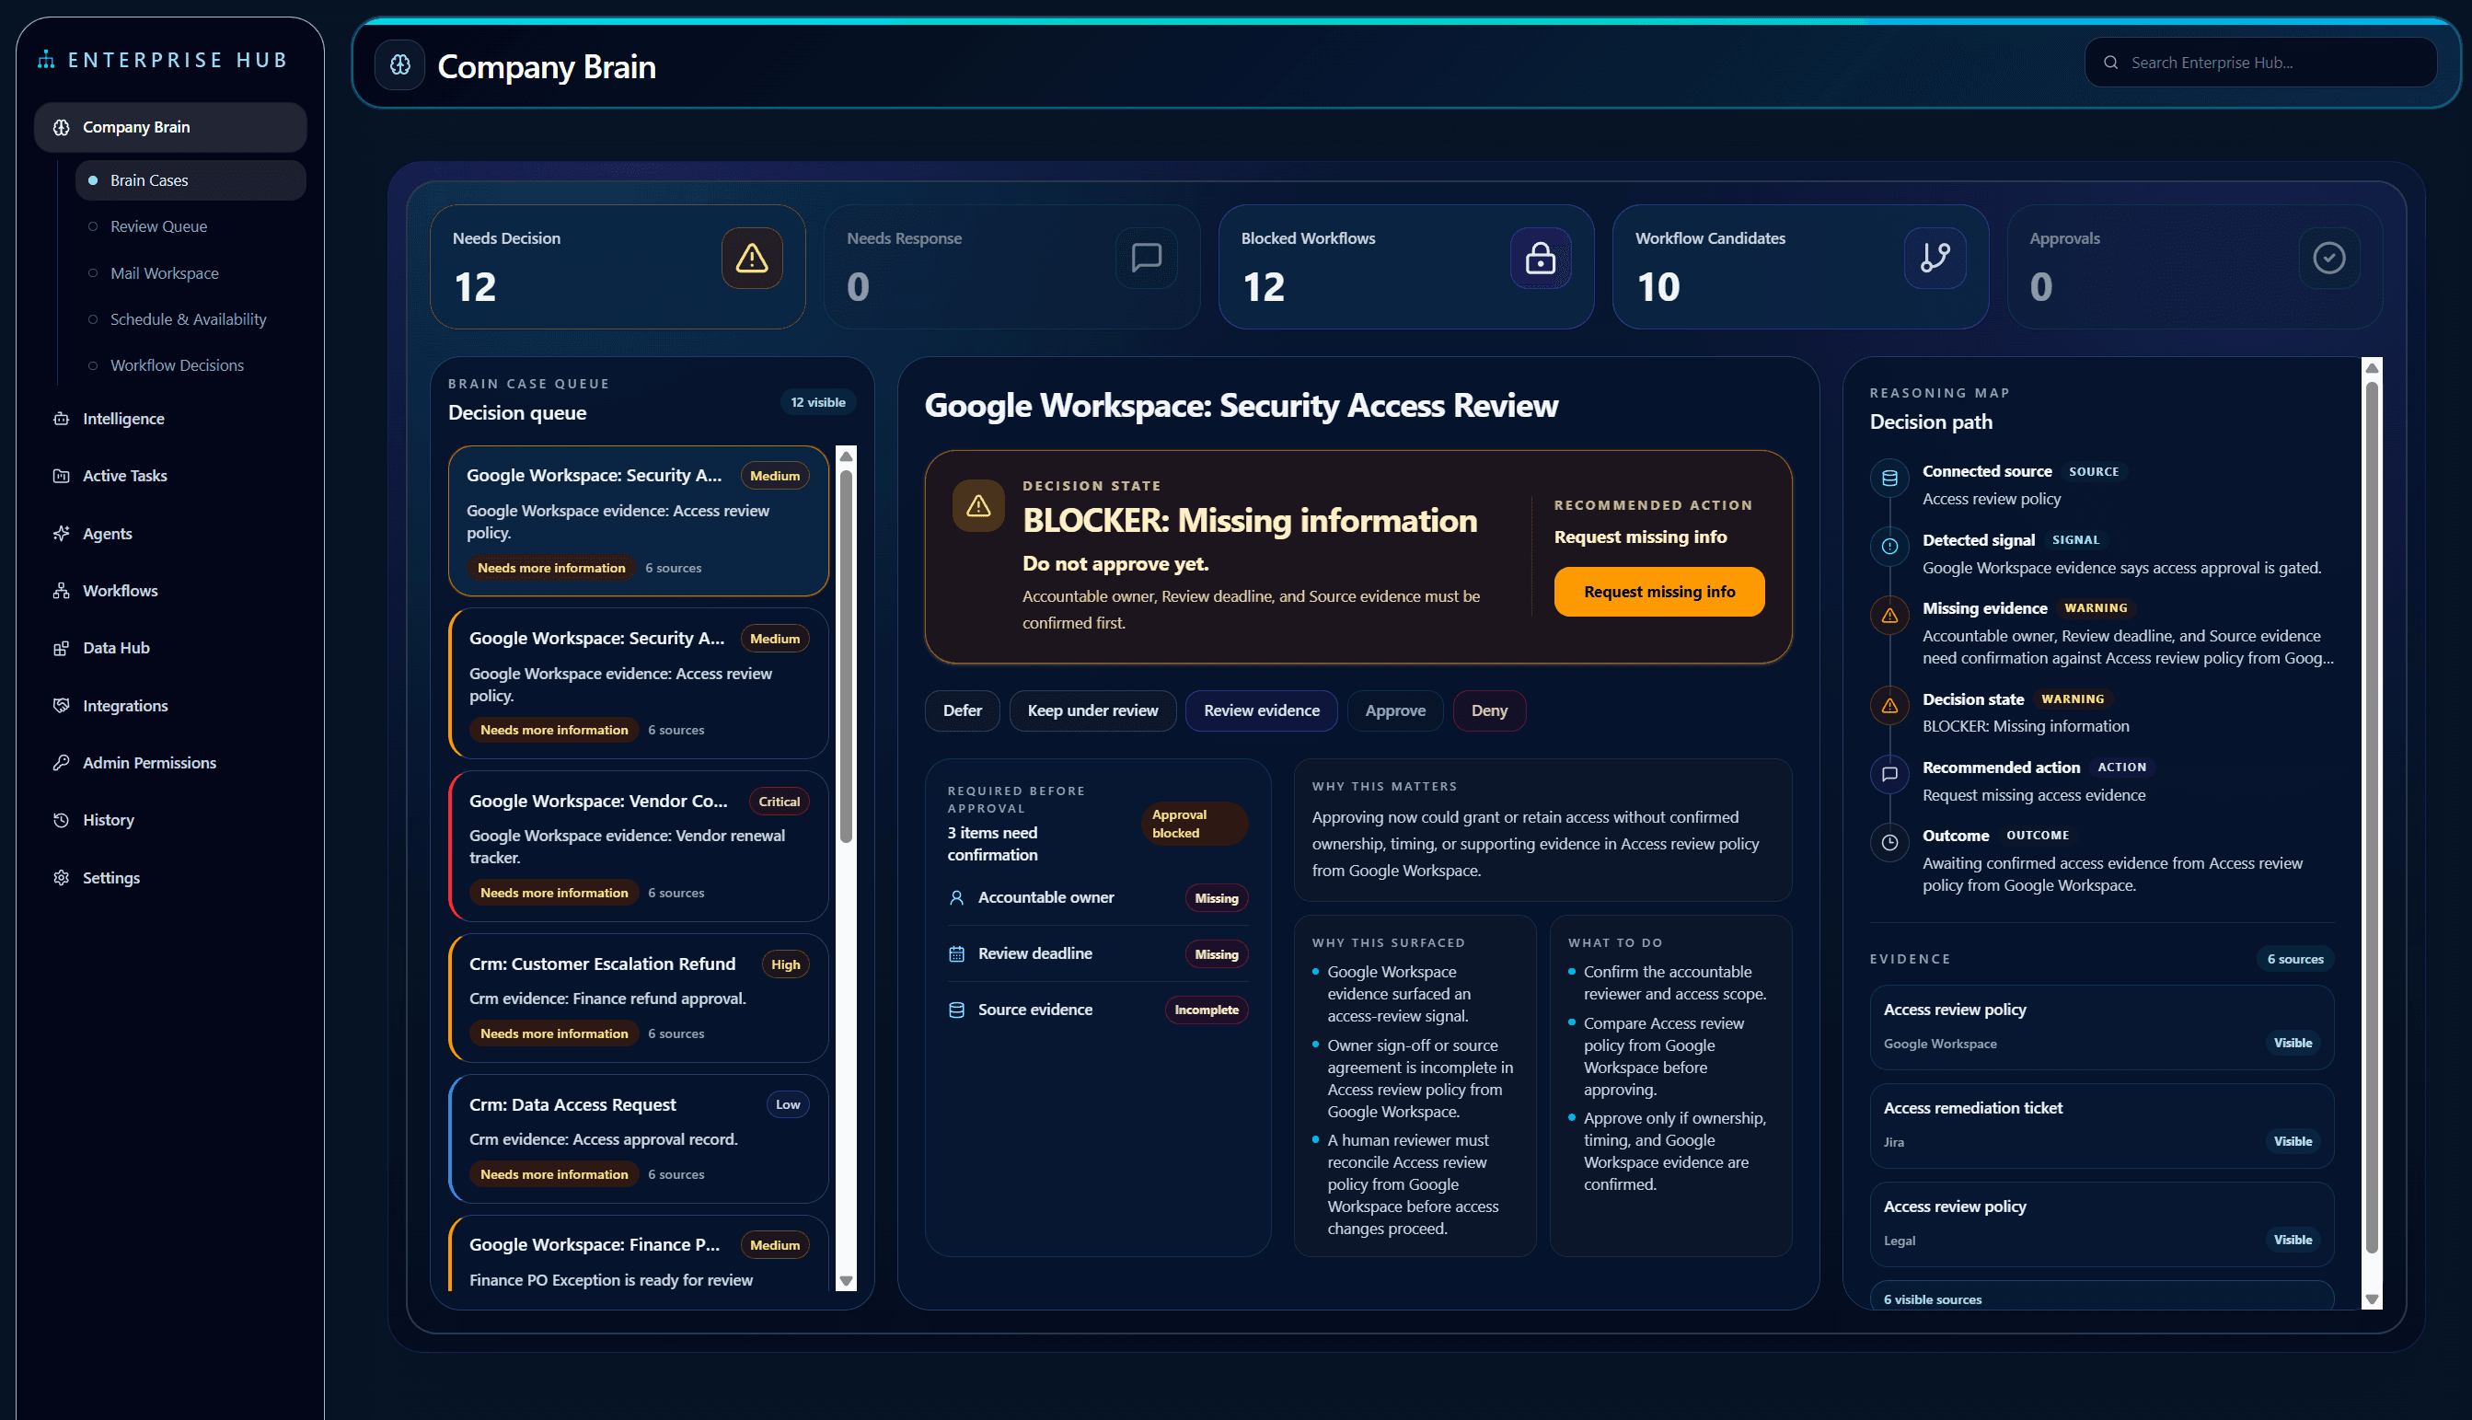Click the Settings gear icon
Viewport: 2472px width, 1420px height.
62,878
